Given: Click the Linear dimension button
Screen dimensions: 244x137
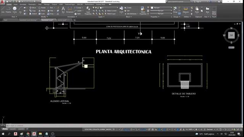Looking at the screenshot, I should click(79, 8).
